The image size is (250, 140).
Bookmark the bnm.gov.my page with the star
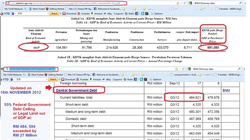[177, 69]
